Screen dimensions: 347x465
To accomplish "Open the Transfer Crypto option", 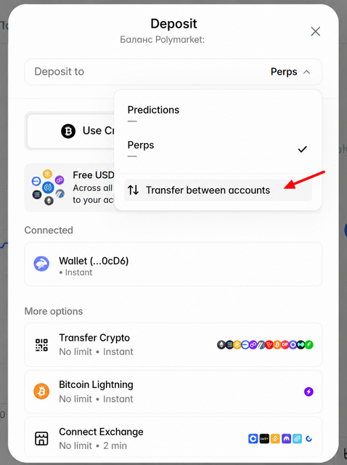I will (173, 345).
